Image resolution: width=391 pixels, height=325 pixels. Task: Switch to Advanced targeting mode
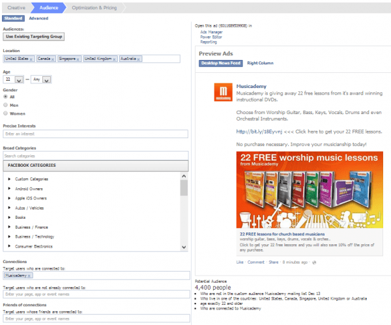click(38, 18)
